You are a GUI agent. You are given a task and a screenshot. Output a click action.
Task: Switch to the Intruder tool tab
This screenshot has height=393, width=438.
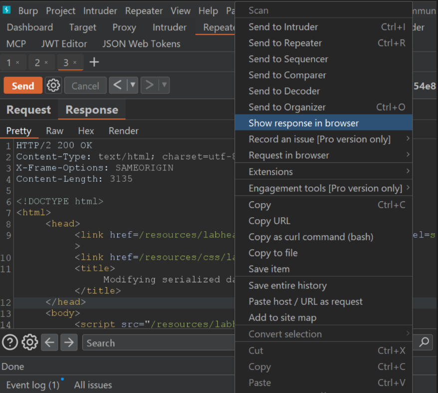click(x=170, y=27)
